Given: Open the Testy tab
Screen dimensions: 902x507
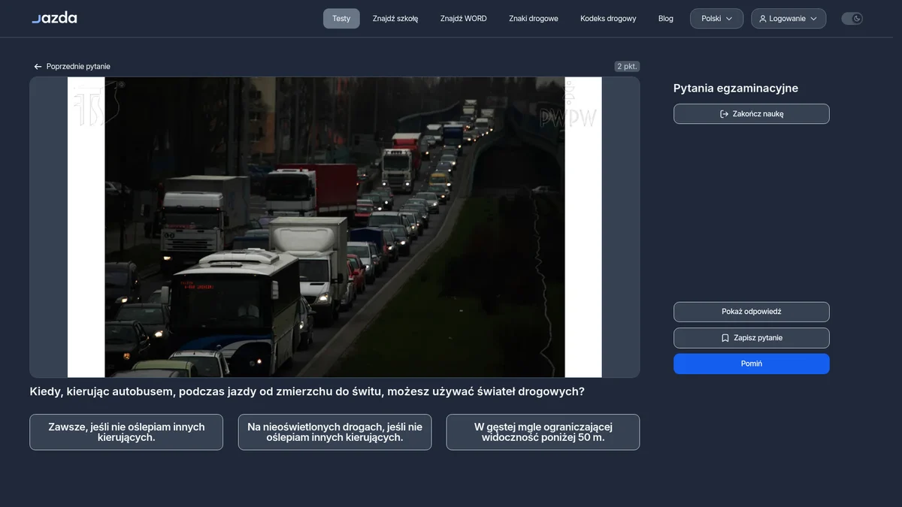Looking at the screenshot, I should click(x=341, y=19).
